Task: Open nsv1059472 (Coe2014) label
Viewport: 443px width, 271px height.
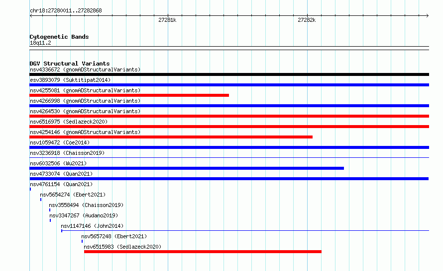Action: click(60, 142)
